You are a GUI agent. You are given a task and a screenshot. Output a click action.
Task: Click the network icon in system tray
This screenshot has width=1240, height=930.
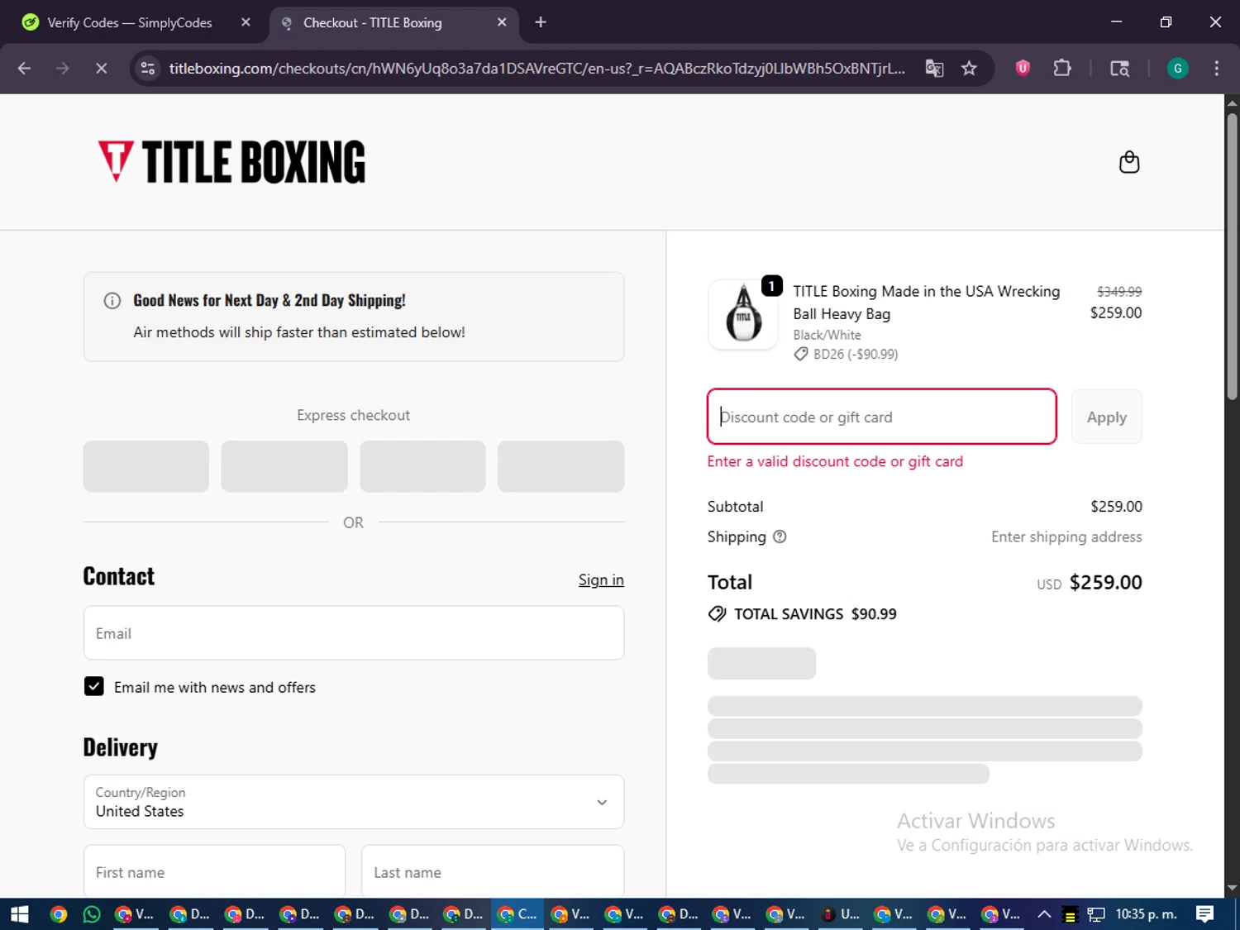pyautogui.click(x=1096, y=914)
